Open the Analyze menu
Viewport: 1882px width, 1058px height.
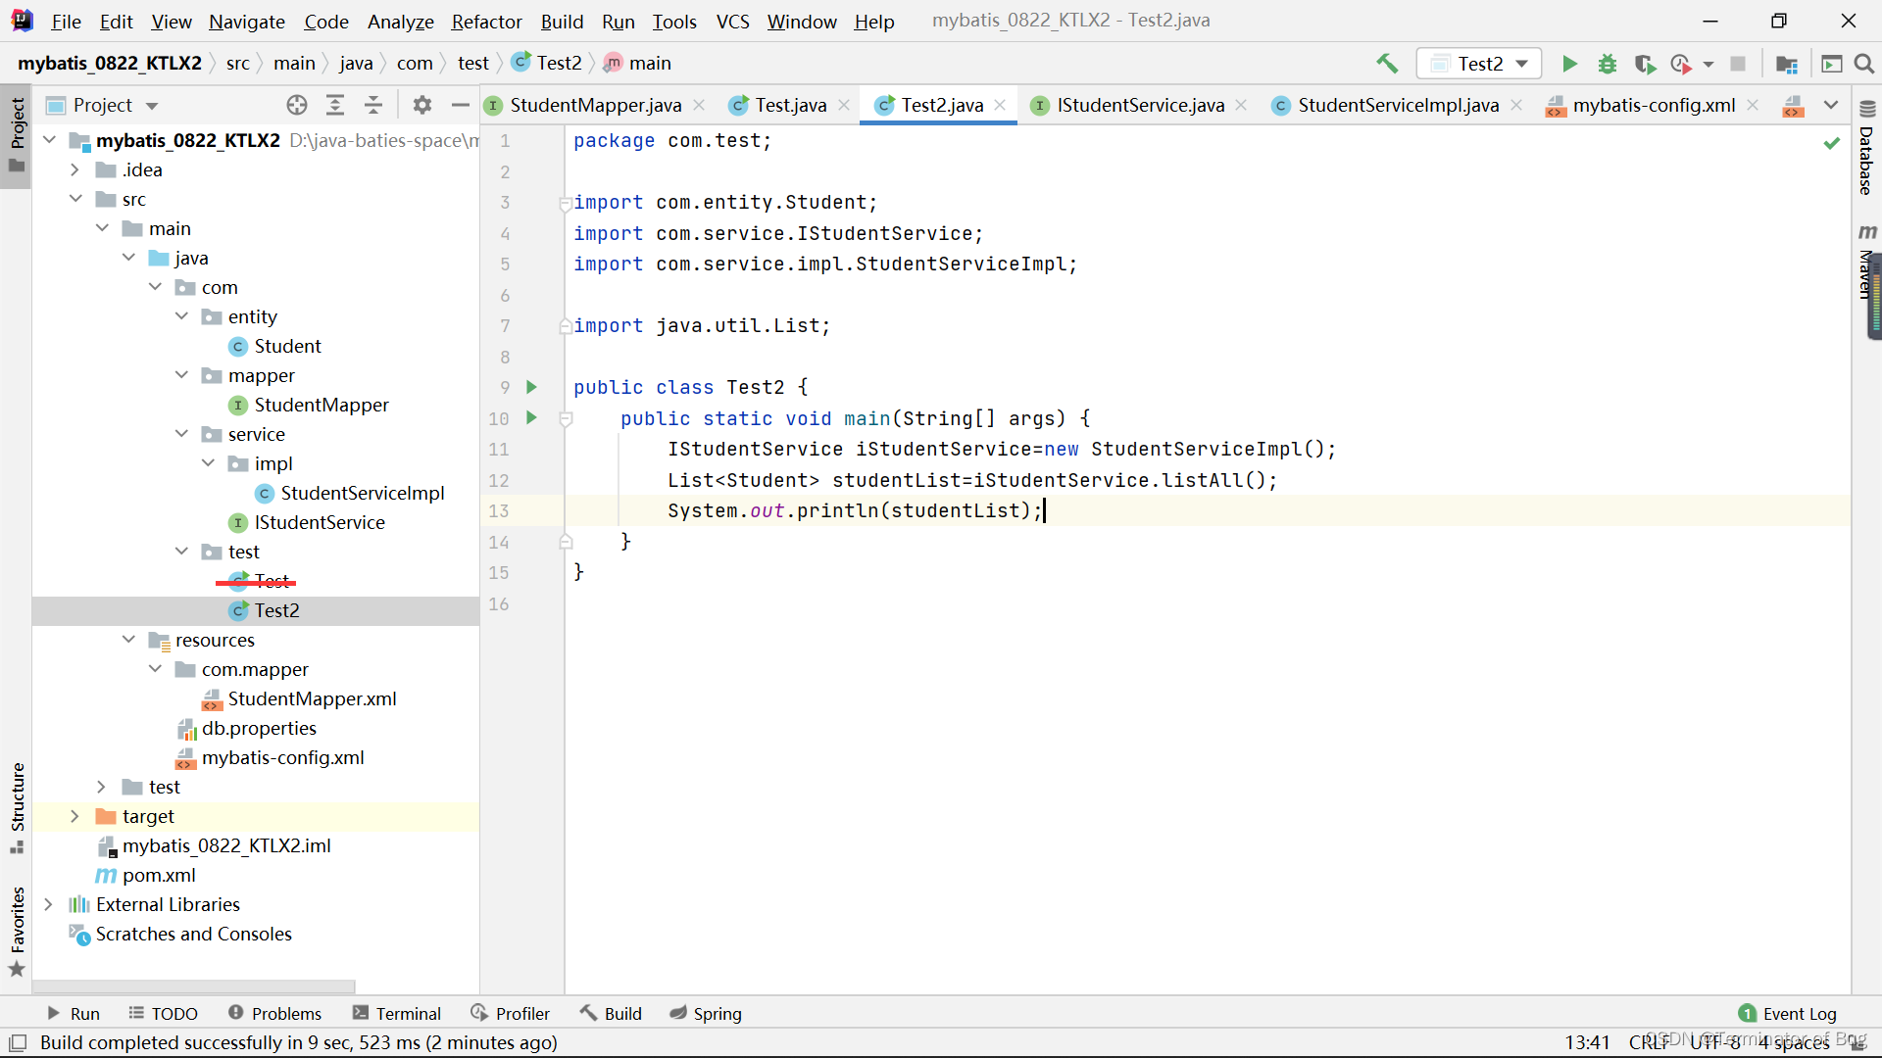(x=400, y=22)
